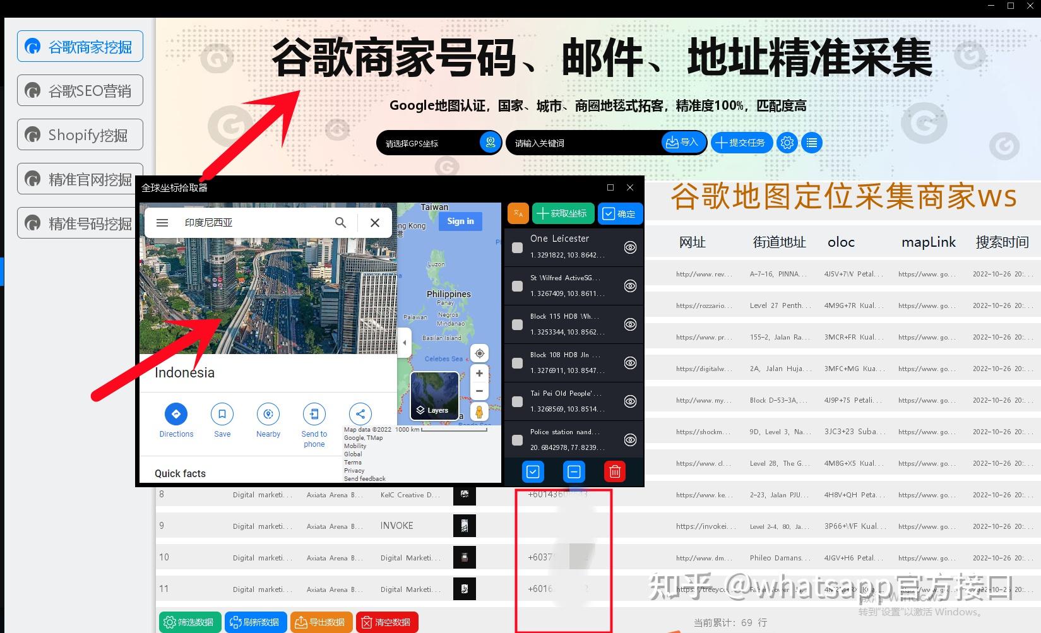Toggle eye icon for Block 115 HDB
This screenshot has width=1041, height=633.
coord(630,324)
